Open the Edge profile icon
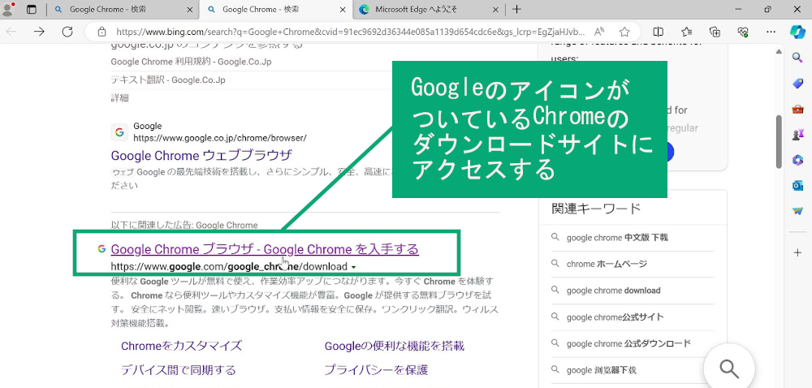812x388 pixels. (x=8, y=9)
